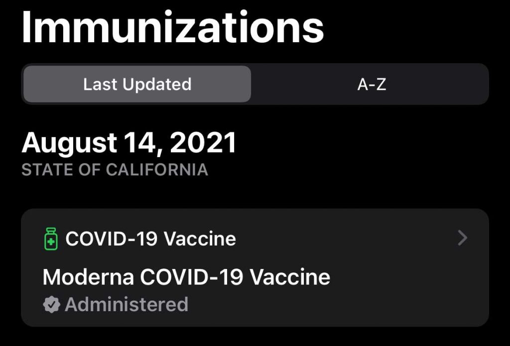Click 'COVID-19' in the Moderna record title

[192, 277]
